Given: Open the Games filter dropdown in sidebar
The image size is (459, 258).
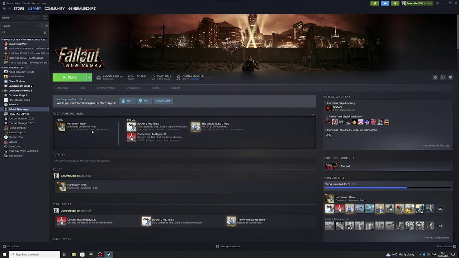Looking at the screenshot, I should click(20, 26).
